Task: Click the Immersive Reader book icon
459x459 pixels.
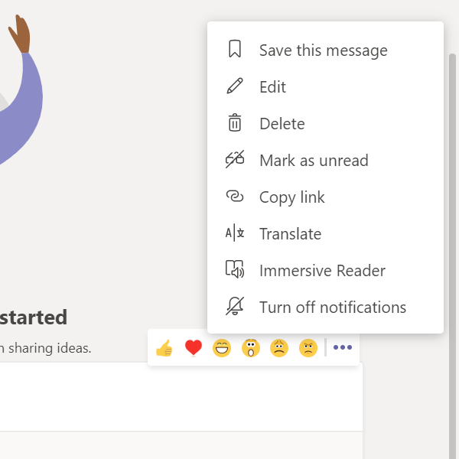Action: [235, 269]
